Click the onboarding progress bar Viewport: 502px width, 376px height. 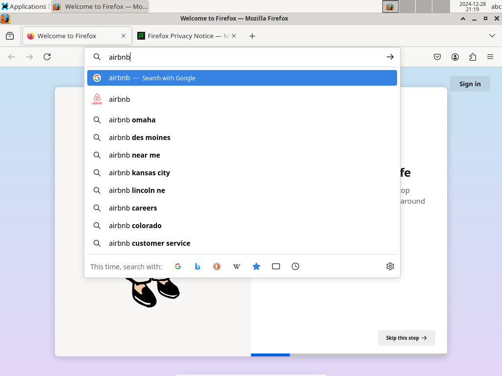pyautogui.click(x=349, y=355)
